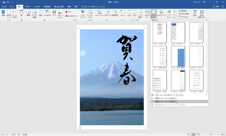Image resolution: width=226 pixels, height=136 pixels.
Task: Switch to web layout view in status bar
Action: coord(199,134)
